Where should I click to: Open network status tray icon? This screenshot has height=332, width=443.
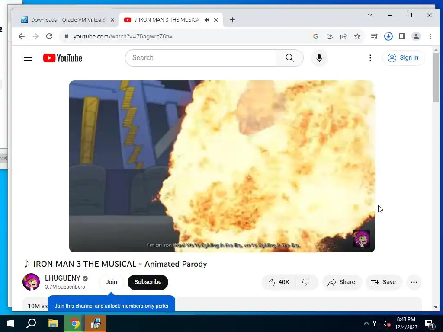pos(377,323)
